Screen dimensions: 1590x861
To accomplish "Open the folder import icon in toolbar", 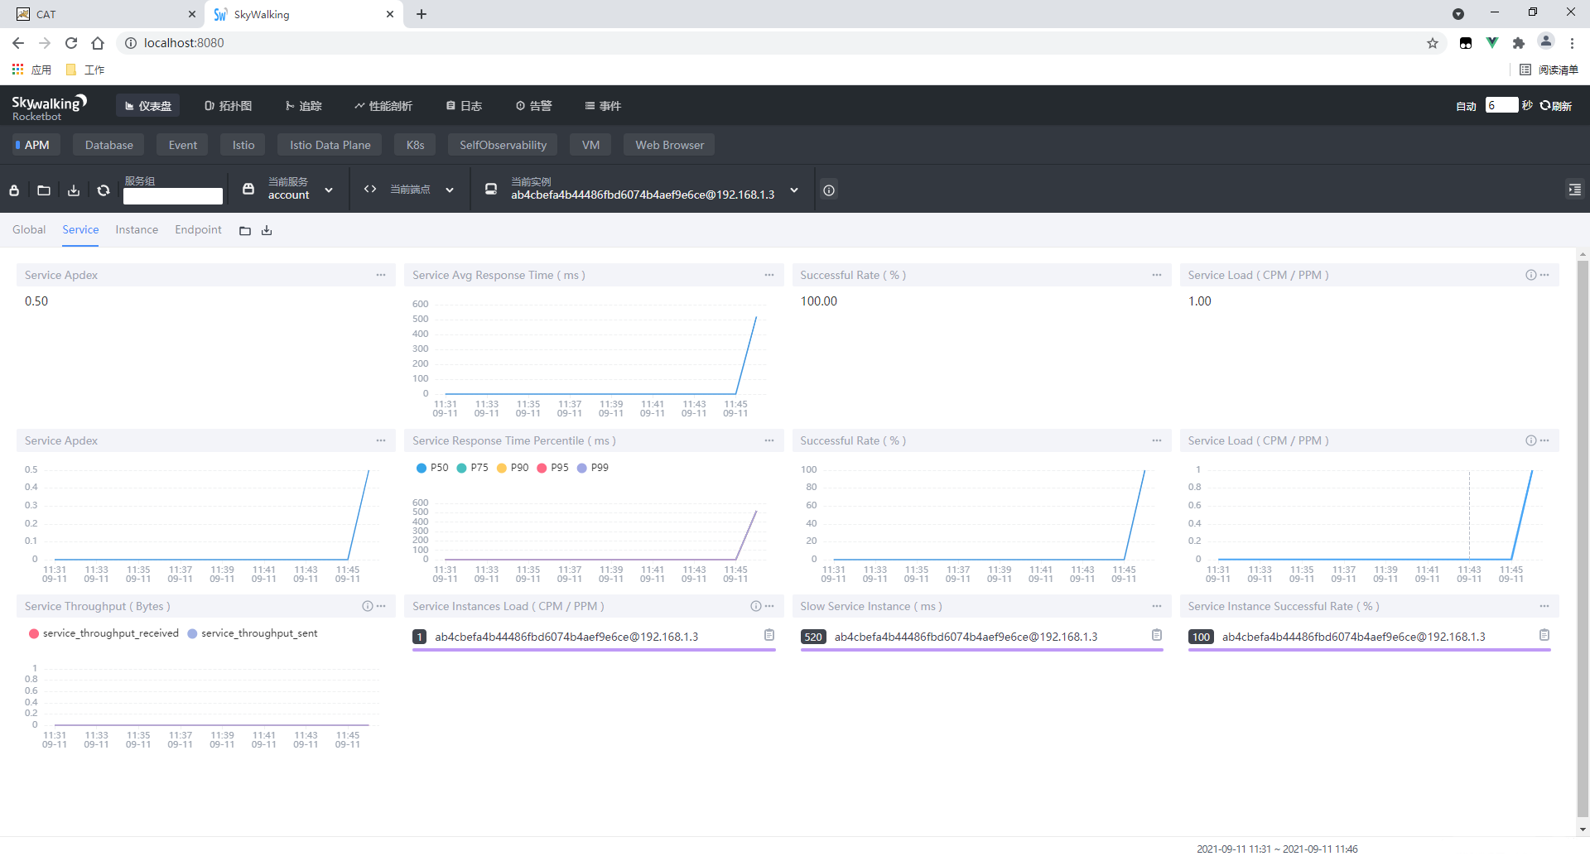I will tap(44, 190).
